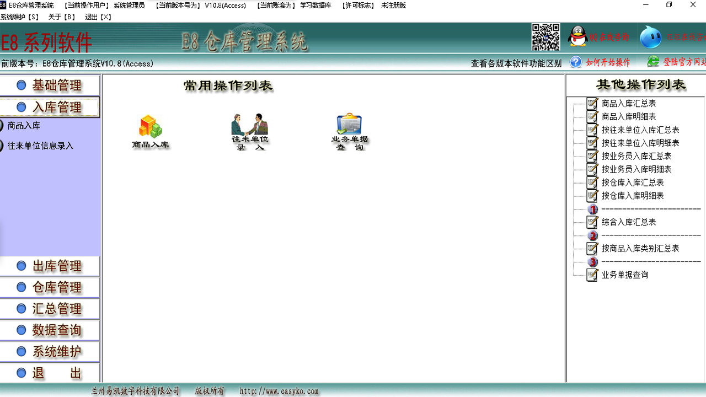
Task: Click the blue question mark help icon
Action: pyautogui.click(x=576, y=62)
